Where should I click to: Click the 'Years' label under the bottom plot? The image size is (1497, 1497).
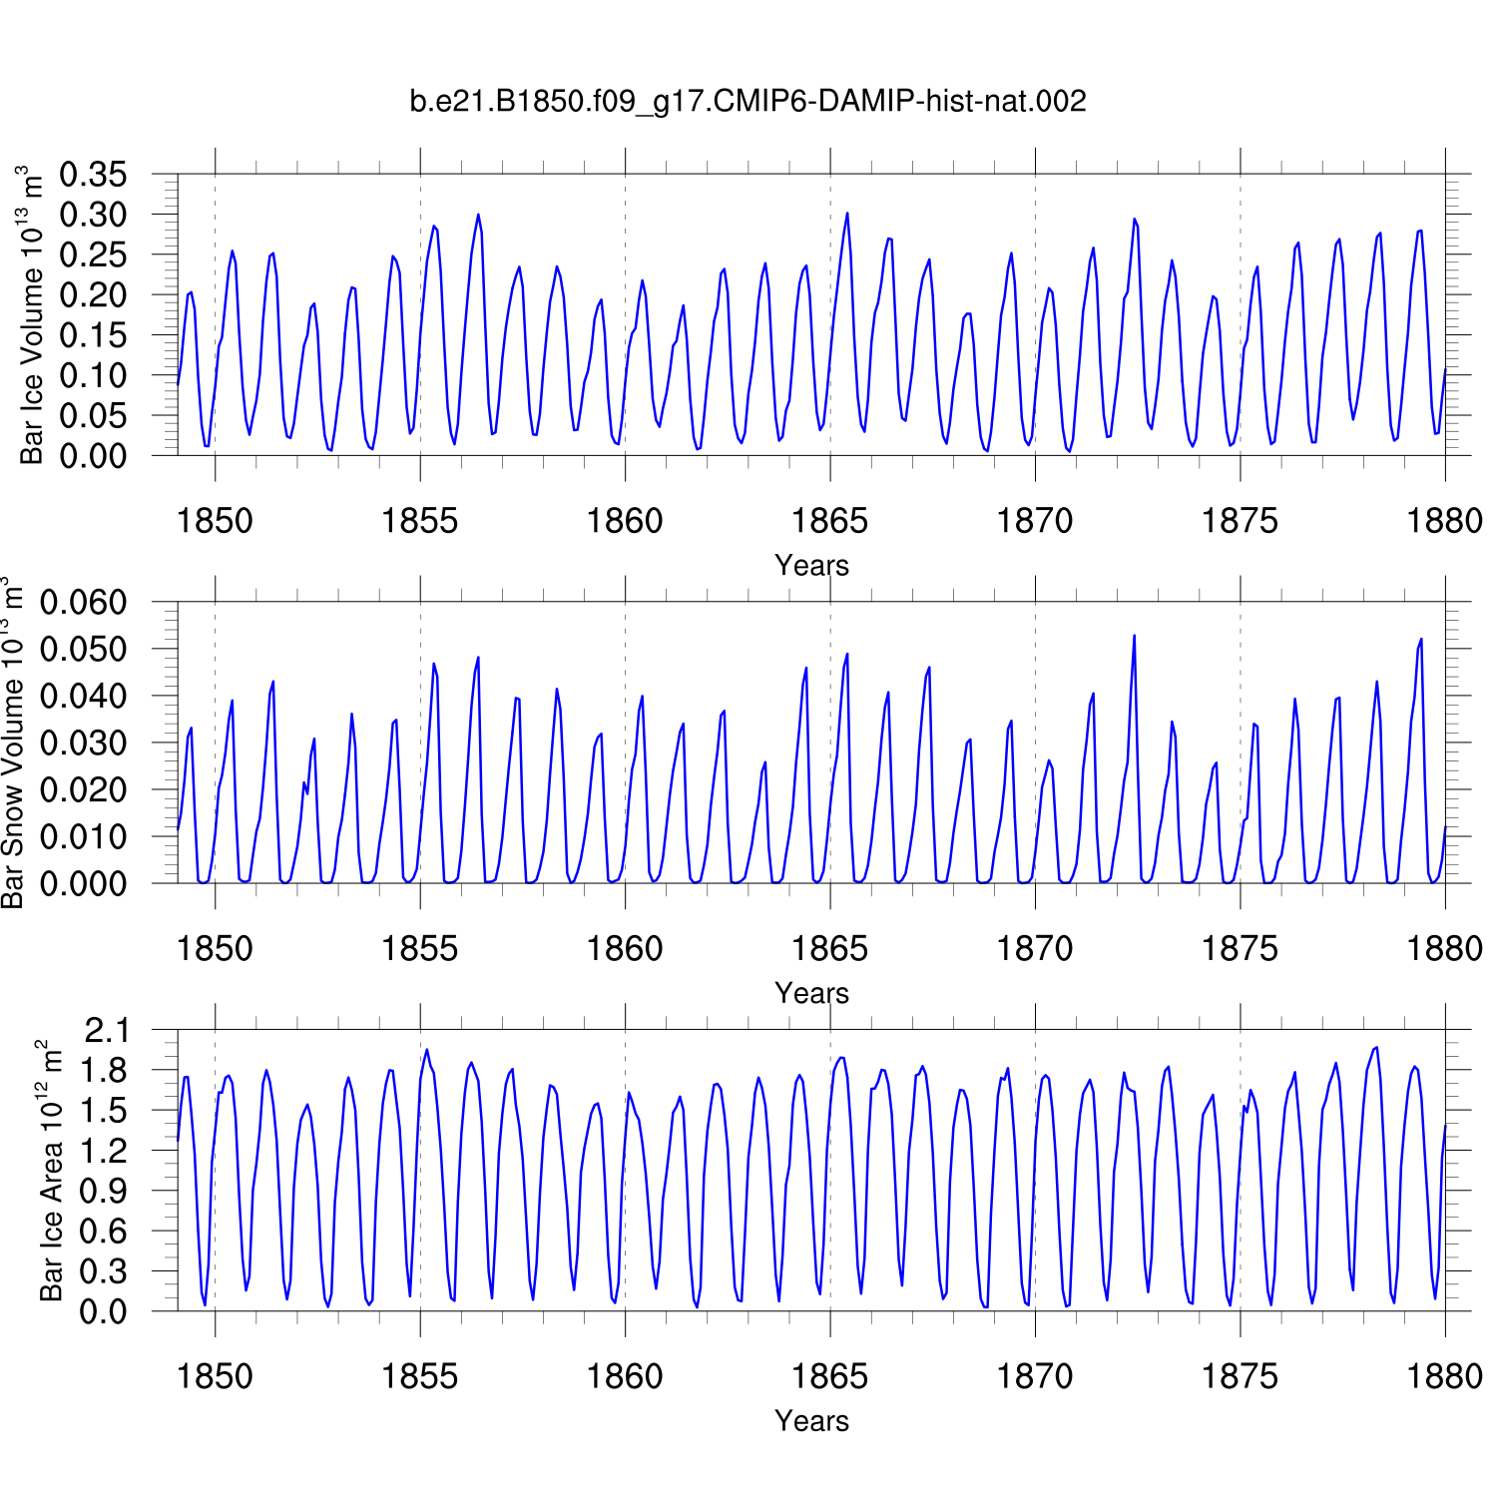811,1420
